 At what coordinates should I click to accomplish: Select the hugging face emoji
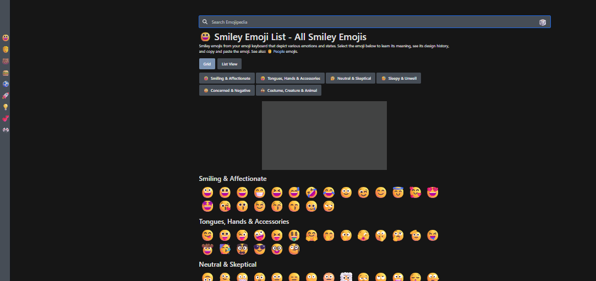point(311,235)
